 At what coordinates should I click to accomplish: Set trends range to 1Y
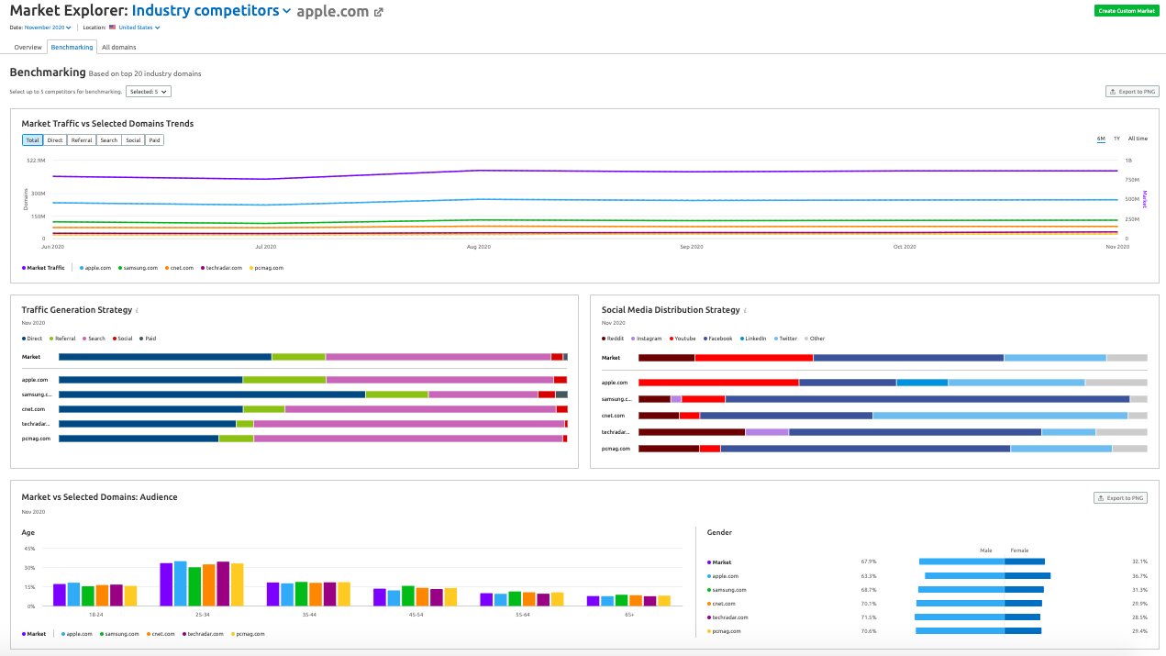[x=1116, y=139]
